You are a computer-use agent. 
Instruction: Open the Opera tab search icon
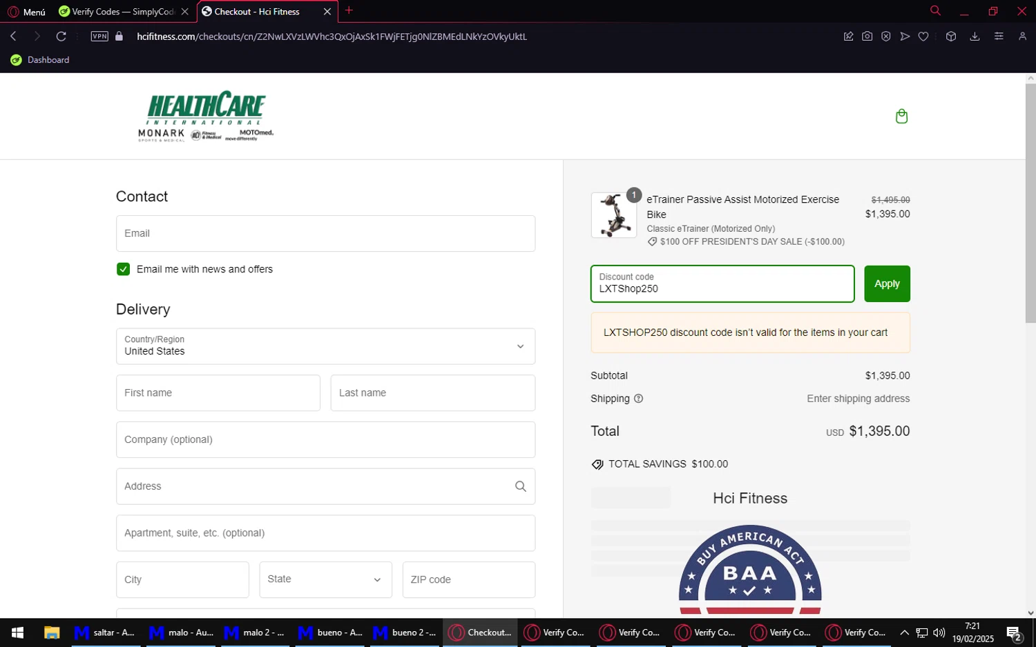(935, 10)
